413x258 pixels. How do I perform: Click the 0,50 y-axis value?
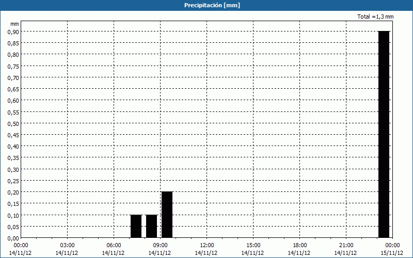13,123
